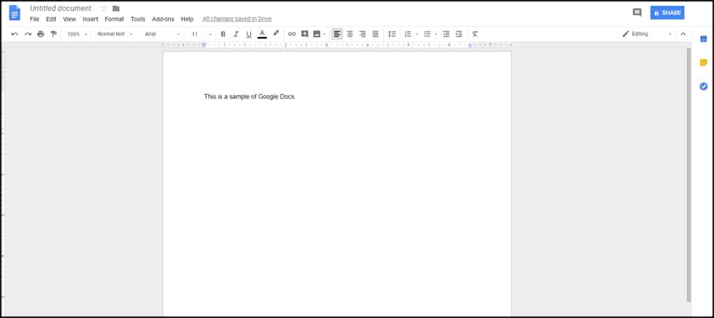
Task: Select Center align
Action: click(x=350, y=33)
